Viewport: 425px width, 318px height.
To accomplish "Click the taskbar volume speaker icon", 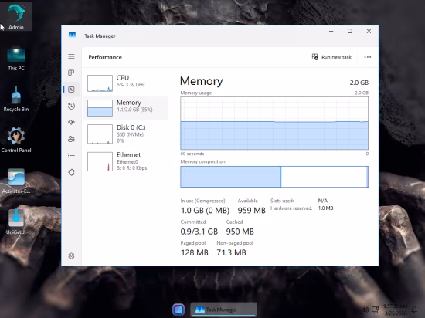I will pyautogui.click(x=365, y=310).
